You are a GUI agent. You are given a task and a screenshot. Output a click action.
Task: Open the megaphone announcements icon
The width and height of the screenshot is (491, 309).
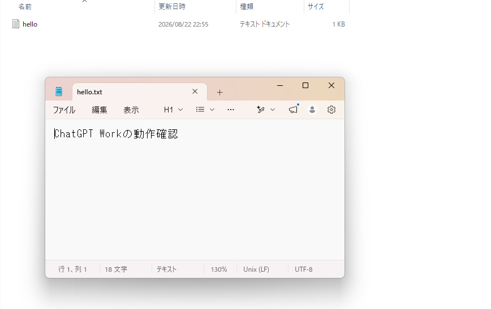(x=293, y=110)
